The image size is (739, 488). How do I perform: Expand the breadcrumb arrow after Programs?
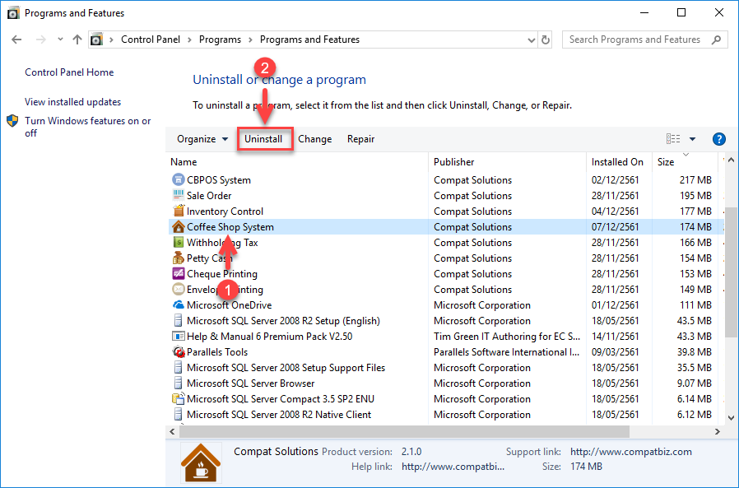pos(250,40)
